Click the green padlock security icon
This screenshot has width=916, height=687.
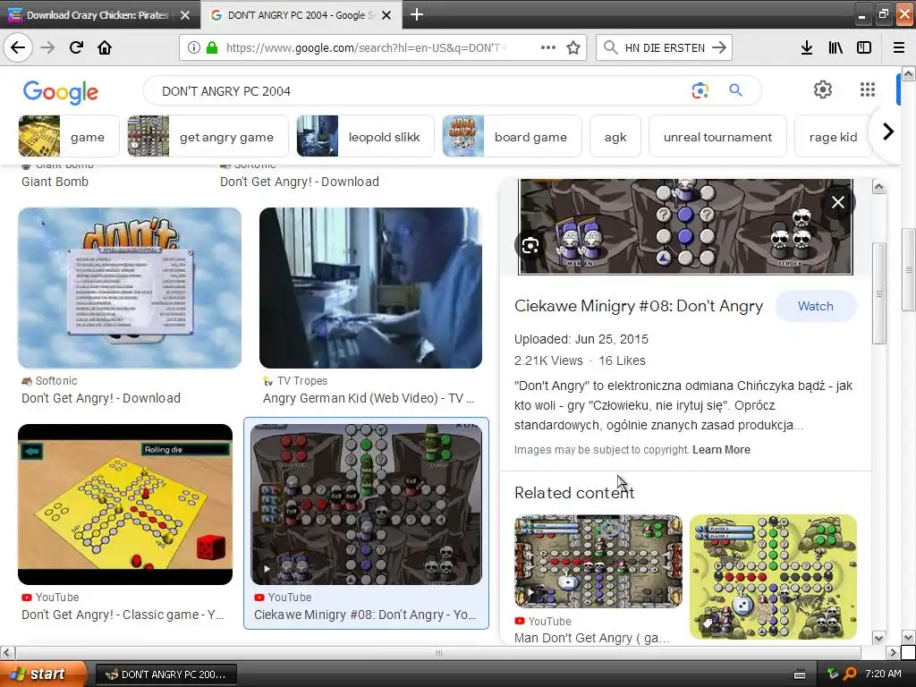tap(212, 47)
